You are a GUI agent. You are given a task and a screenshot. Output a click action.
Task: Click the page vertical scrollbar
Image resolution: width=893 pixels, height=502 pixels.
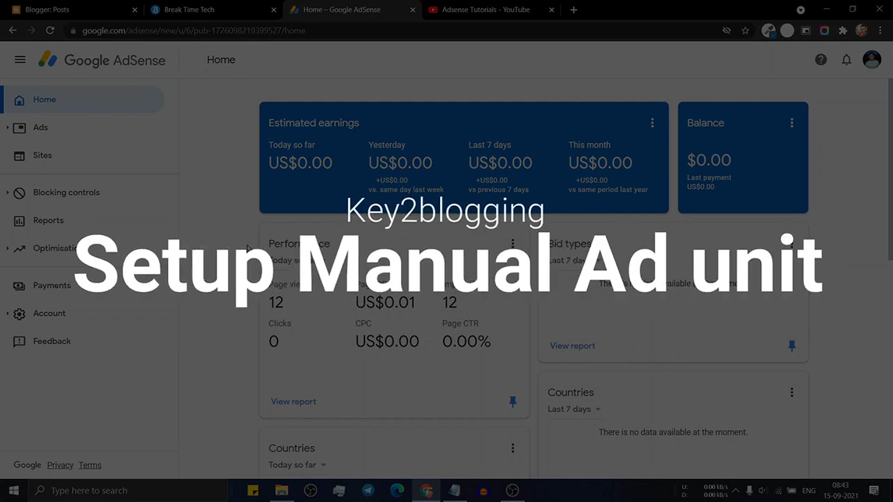(x=890, y=170)
